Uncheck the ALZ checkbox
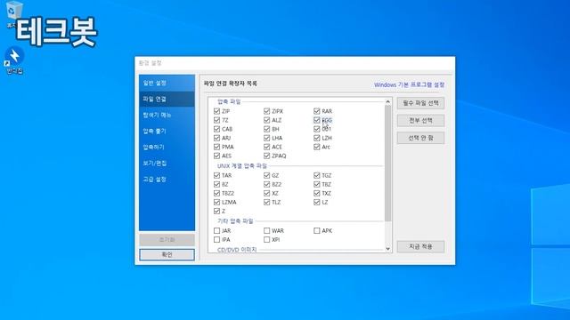 click(267, 120)
